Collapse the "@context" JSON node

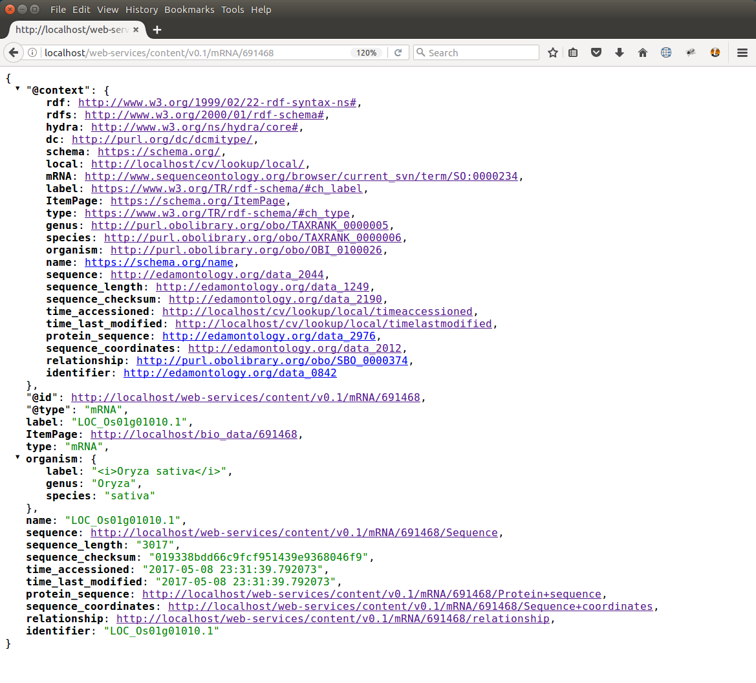pyautogui.click(x=17, y=89)
